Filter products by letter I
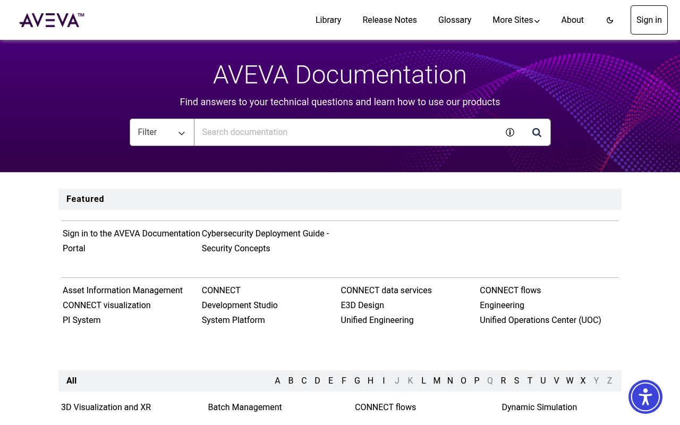Image resolution: width=680 pixels, height=425 pixels. click(x=384, y=381)
